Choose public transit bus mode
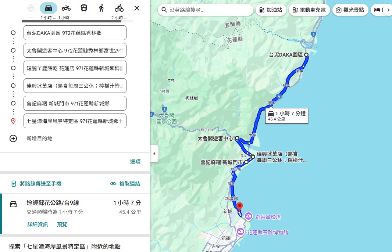Screen dimensions: 392x252 [x=84, y=8]
